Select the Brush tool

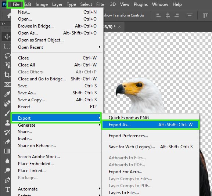7,113
